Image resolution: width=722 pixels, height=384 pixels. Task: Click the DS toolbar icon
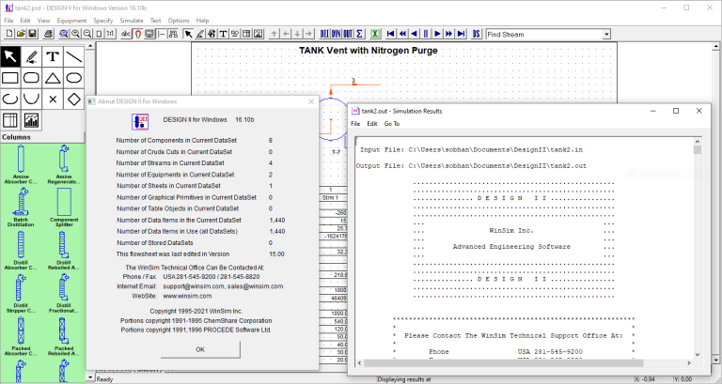[x=476, y=34]
